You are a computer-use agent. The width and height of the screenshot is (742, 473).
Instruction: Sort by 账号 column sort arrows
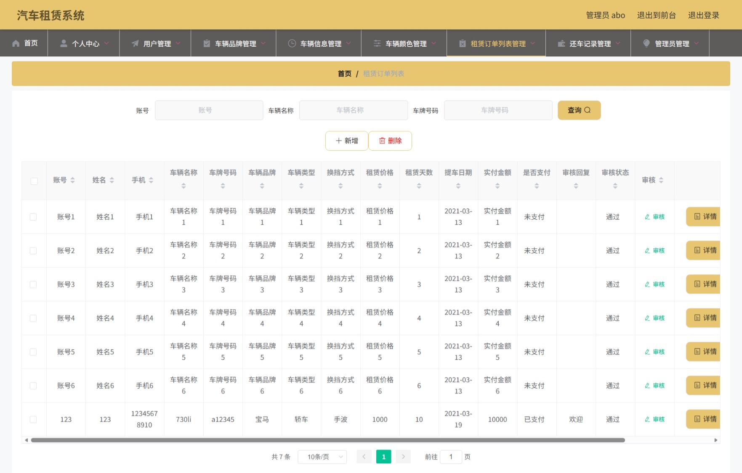72,180
